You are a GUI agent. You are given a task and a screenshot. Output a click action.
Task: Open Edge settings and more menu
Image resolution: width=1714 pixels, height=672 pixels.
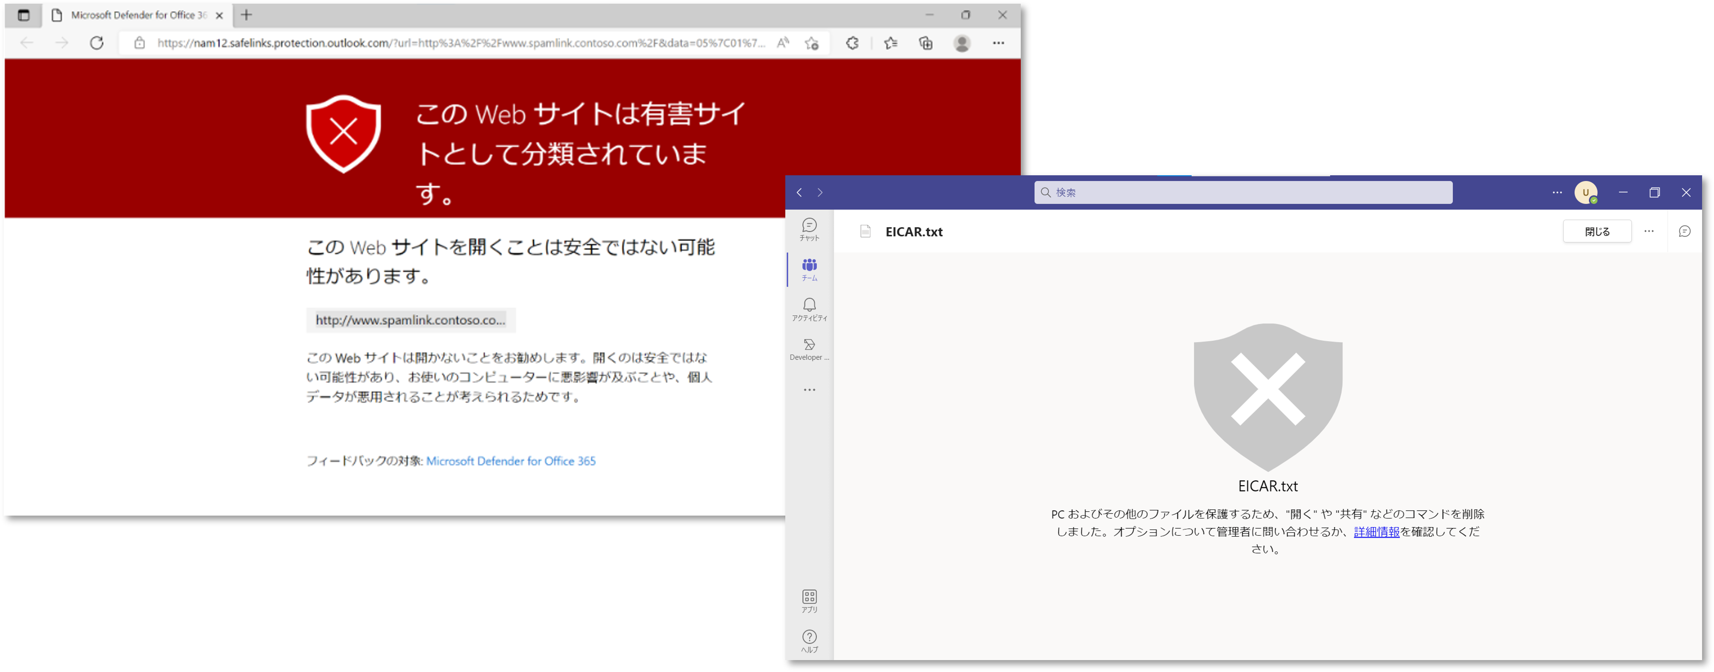(x=998, y=43)
